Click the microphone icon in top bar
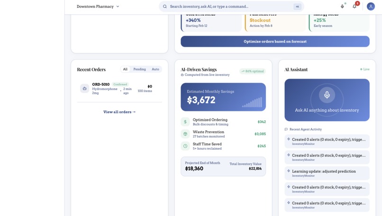This screenshot has width=382, height=216. 342,7
